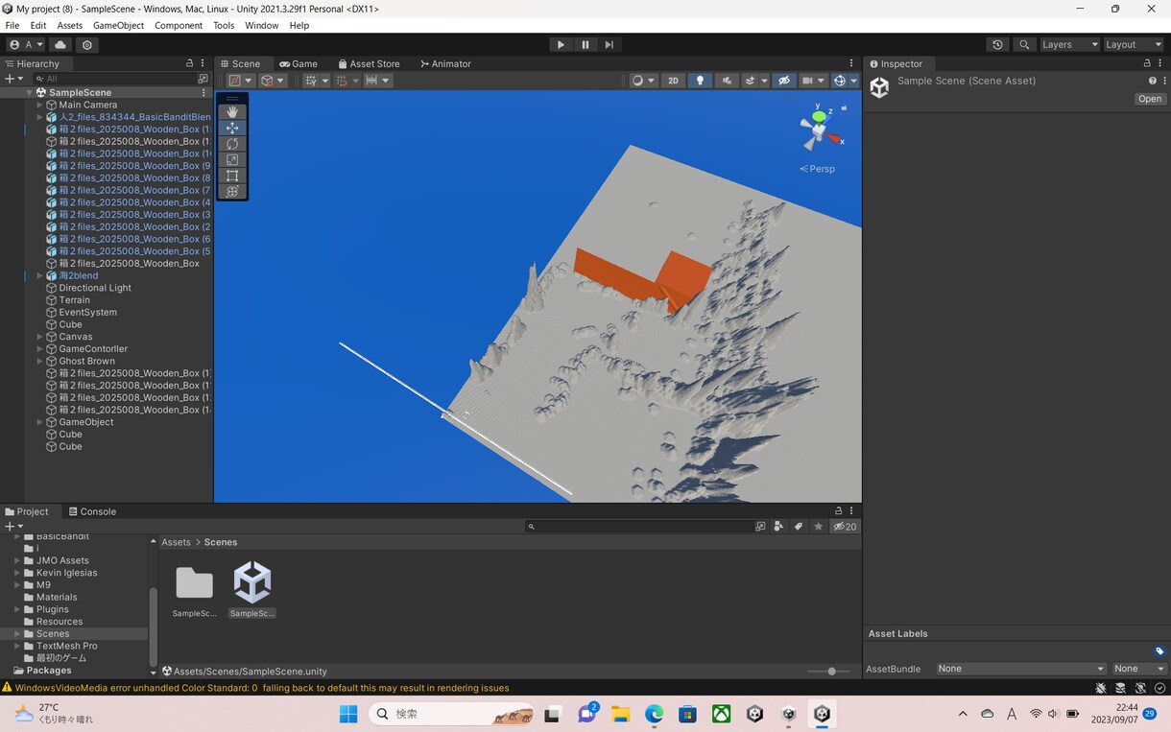The width and height of the screenshot is (1171, 732).
Task: Toggle tool handle pivot position button
Action: [x=240, y=81]
